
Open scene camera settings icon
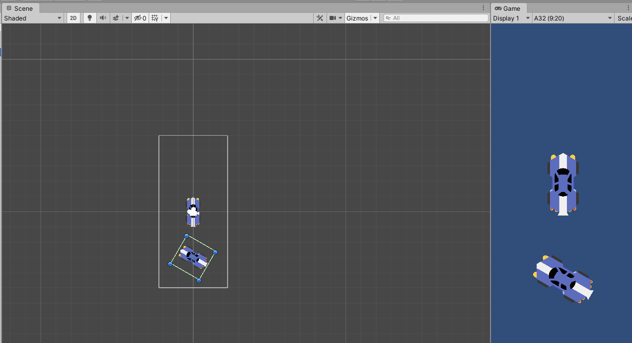333,18
